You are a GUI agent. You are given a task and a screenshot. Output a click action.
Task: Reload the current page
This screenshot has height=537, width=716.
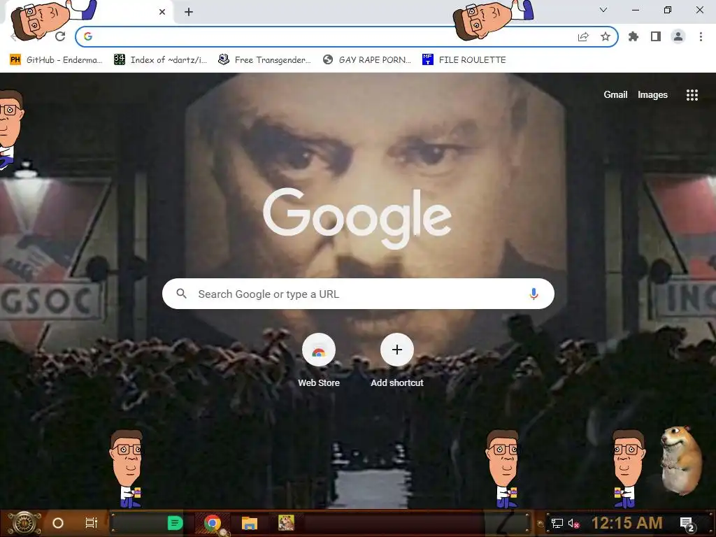[60, 36]
